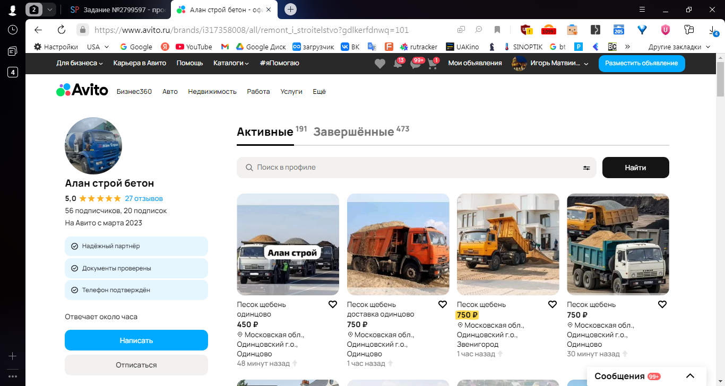Open Алан строй бетон profile avatar
This screenshot has width=725, height=386.
[93, 146]
